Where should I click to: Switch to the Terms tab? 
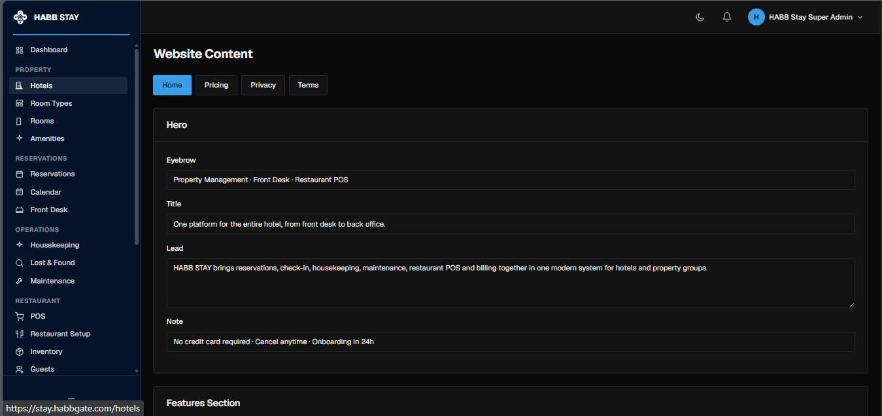click(308, 85)
